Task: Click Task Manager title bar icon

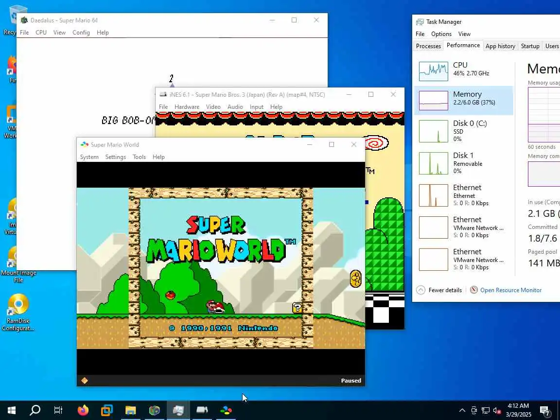Action: (x=420, y=22)
